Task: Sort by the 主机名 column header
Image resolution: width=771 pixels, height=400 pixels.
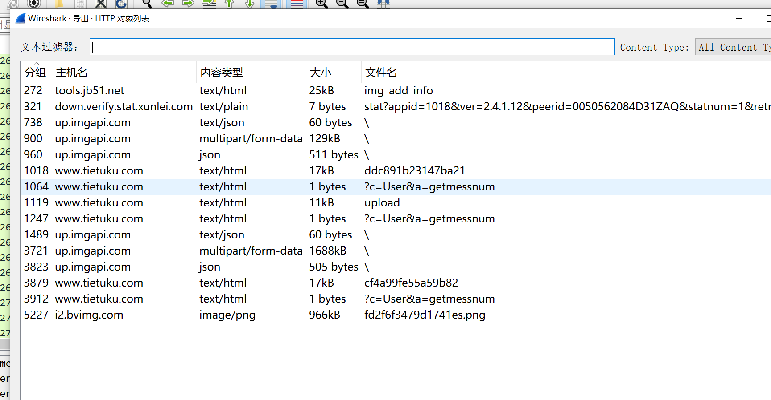Action: (x=124, y=73)
